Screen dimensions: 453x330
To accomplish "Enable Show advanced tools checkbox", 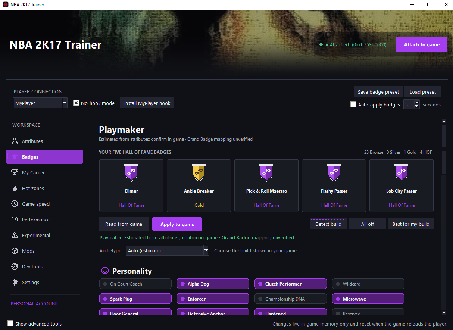I will pyautogui.click(x=10, y=323).
